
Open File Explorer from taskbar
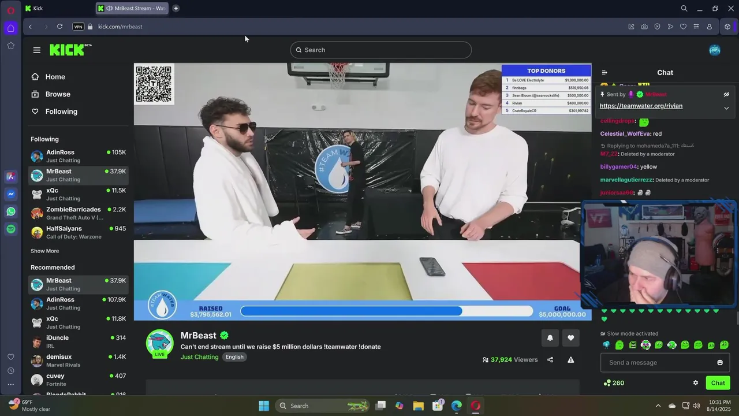[419, 406]
